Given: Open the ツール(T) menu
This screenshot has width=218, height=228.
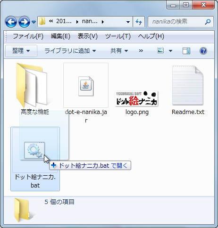Looking at the screenshot, I should tap(118, 36).
